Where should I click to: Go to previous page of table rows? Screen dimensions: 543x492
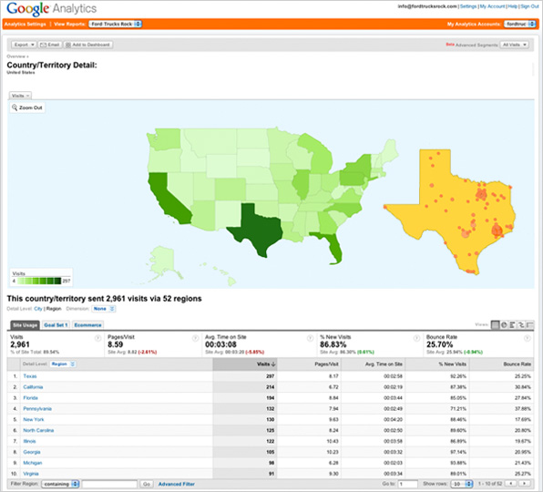(511, 483)
